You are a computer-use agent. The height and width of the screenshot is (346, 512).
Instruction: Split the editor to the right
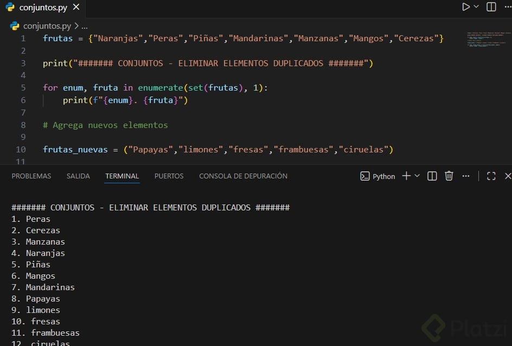pos(491,7)
